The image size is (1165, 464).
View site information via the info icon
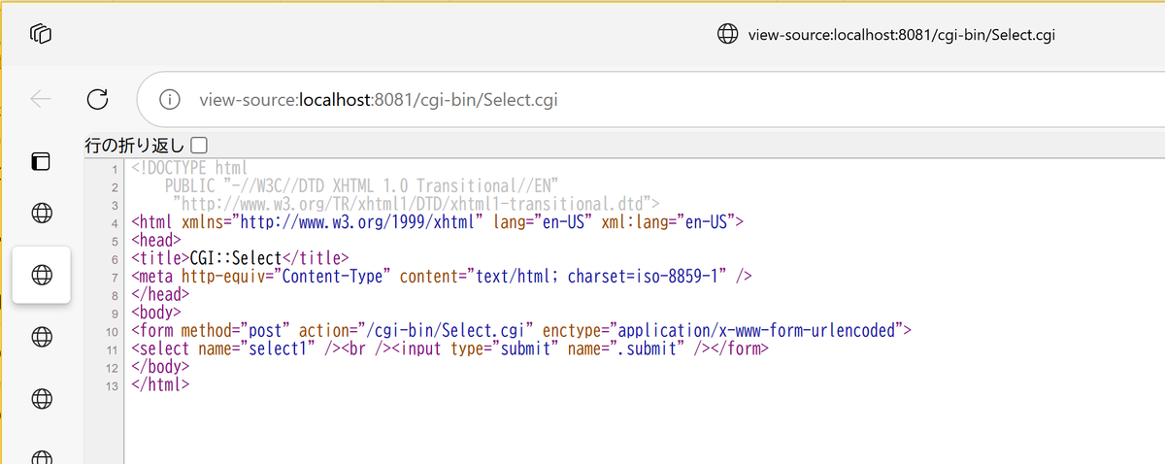(170, 99)
